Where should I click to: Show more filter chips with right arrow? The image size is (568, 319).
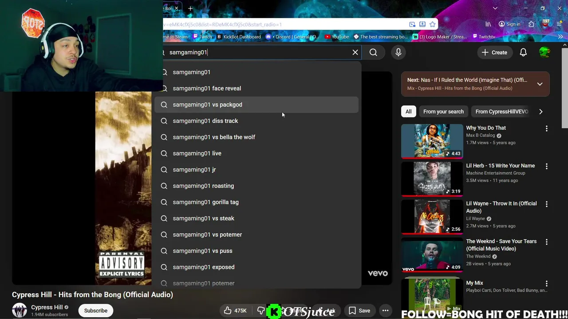[x=540, y=112]
